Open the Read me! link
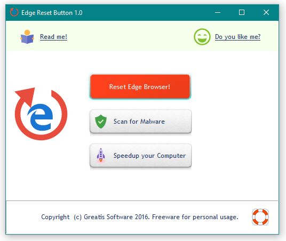 point(53,37)
